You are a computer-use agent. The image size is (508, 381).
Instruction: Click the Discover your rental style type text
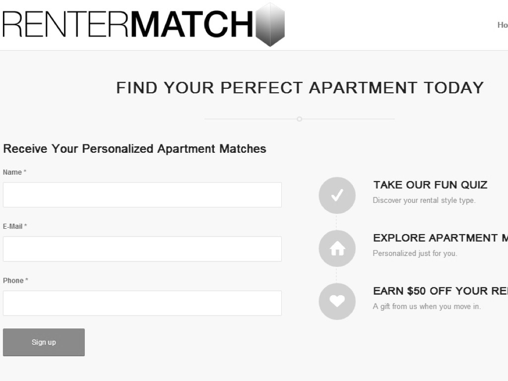(x=424, y=200)
